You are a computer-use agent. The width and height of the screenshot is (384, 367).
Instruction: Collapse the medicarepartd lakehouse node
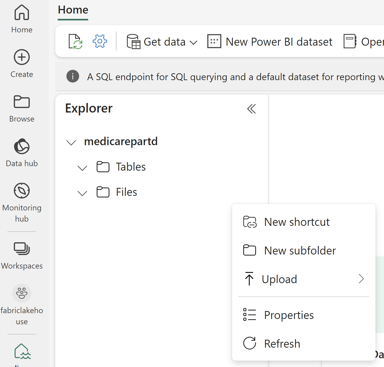pos(71,143)
